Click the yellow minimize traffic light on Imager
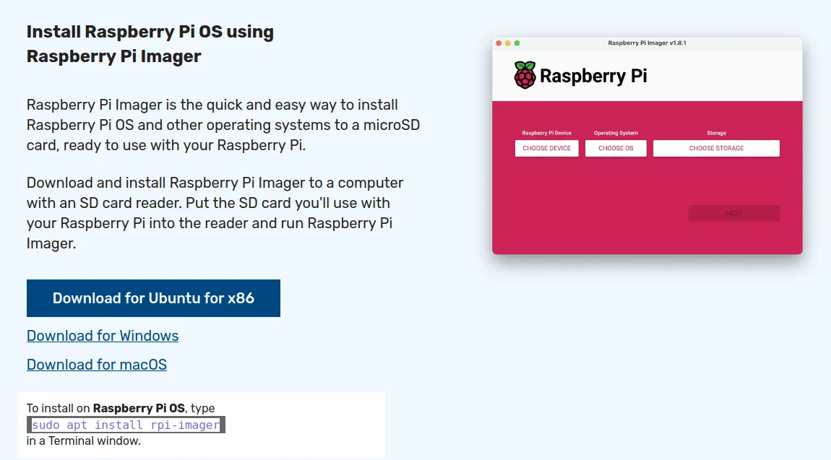This screenshot has width=831, height=460. 507,43
